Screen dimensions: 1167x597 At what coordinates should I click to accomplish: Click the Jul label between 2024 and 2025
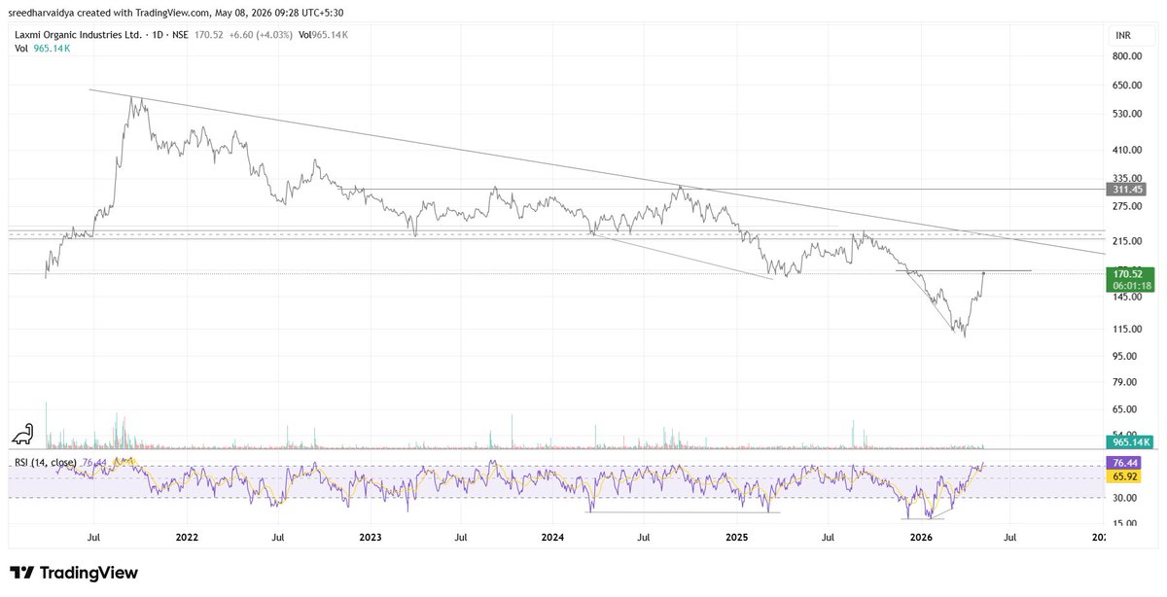(644, 537)
